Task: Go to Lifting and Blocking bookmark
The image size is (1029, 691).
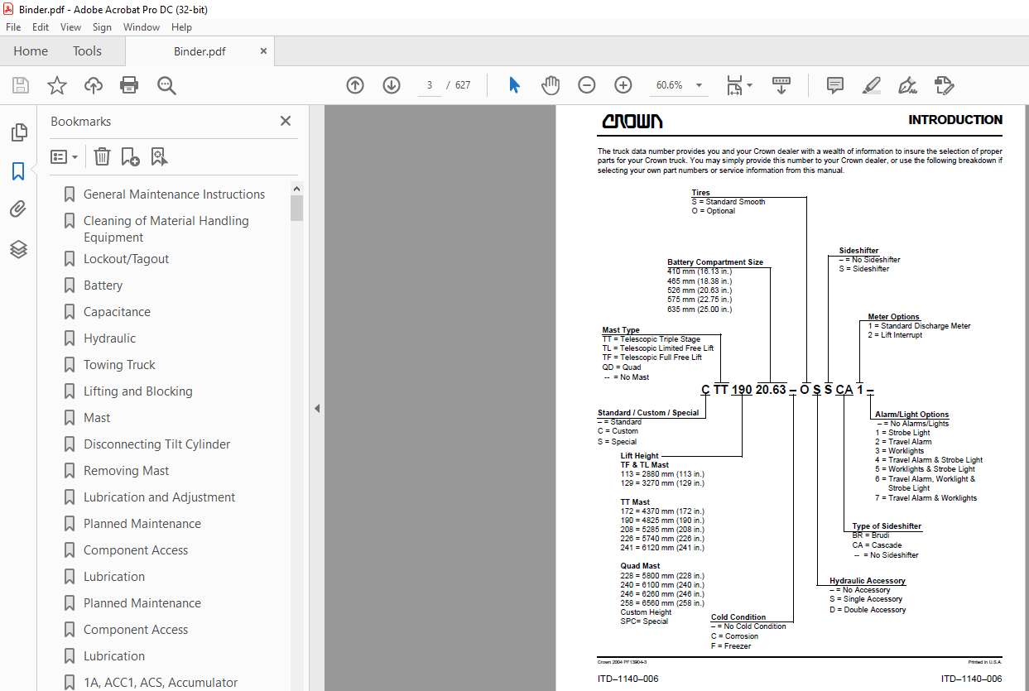Action: (x=137, y=391)
